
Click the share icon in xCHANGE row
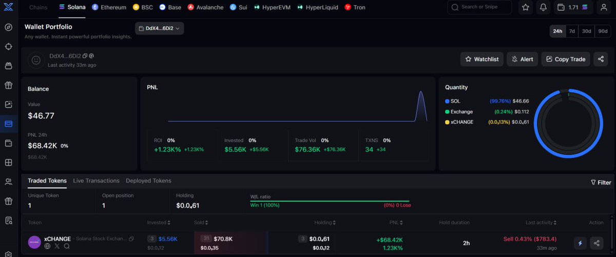596,243
